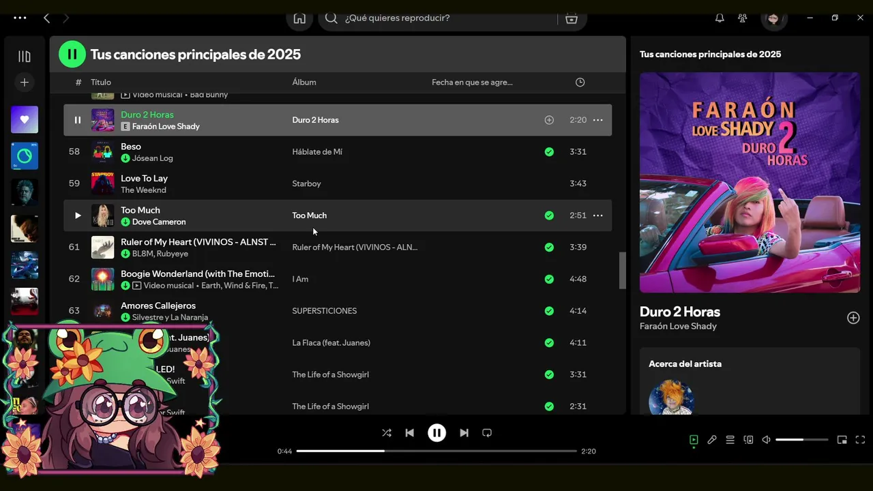Viewport: 873px width, 491px height.
Task: Open artist Jósean Log link
Action: pos(152,158)
